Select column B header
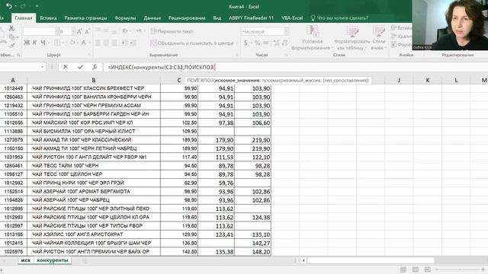Screen dimensions: 488x274 pos(94,80)
